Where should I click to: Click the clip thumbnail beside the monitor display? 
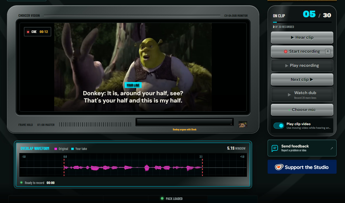(x=243, y=124)
